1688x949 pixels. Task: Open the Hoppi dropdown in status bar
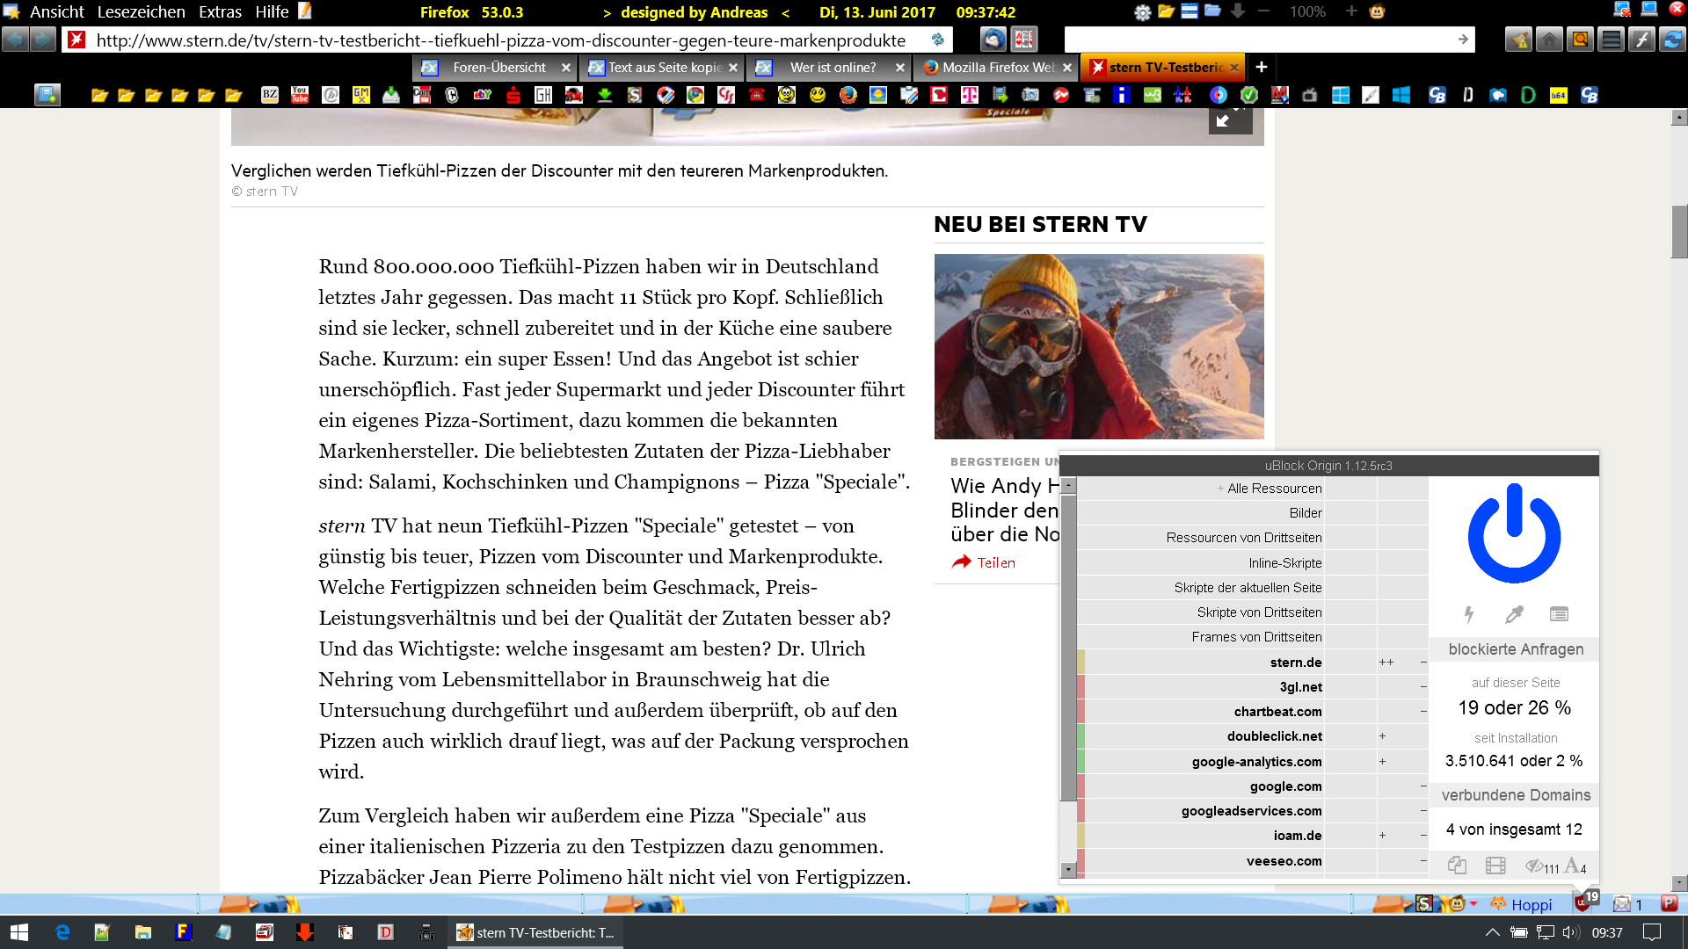(1531, 905)
